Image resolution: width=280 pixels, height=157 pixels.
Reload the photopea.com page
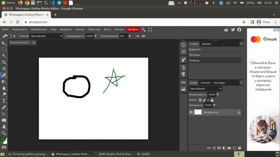(17, 22)
